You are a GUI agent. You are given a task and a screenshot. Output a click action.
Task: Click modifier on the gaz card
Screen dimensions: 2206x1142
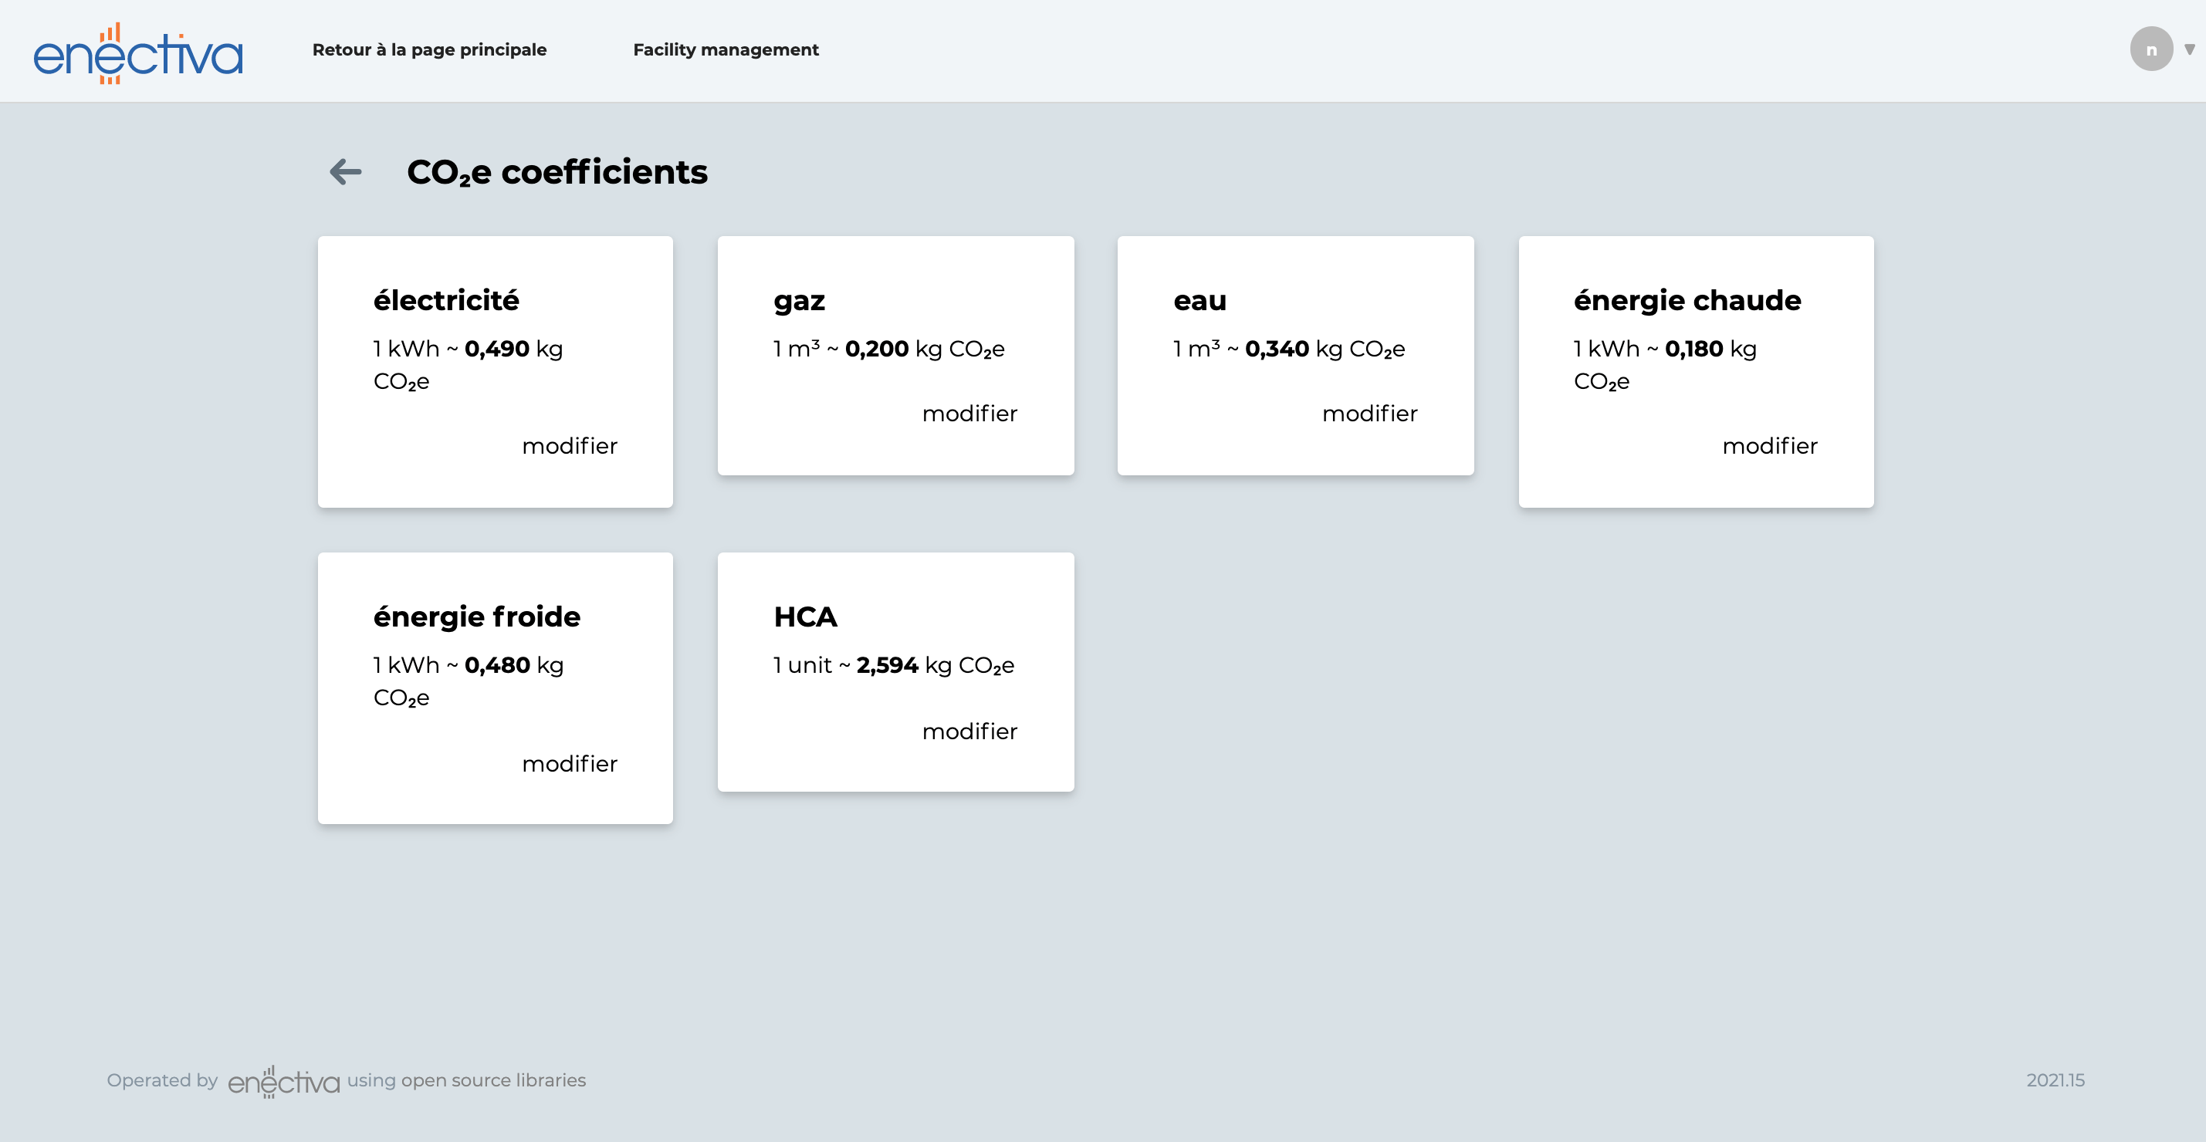tap(969, 414)
